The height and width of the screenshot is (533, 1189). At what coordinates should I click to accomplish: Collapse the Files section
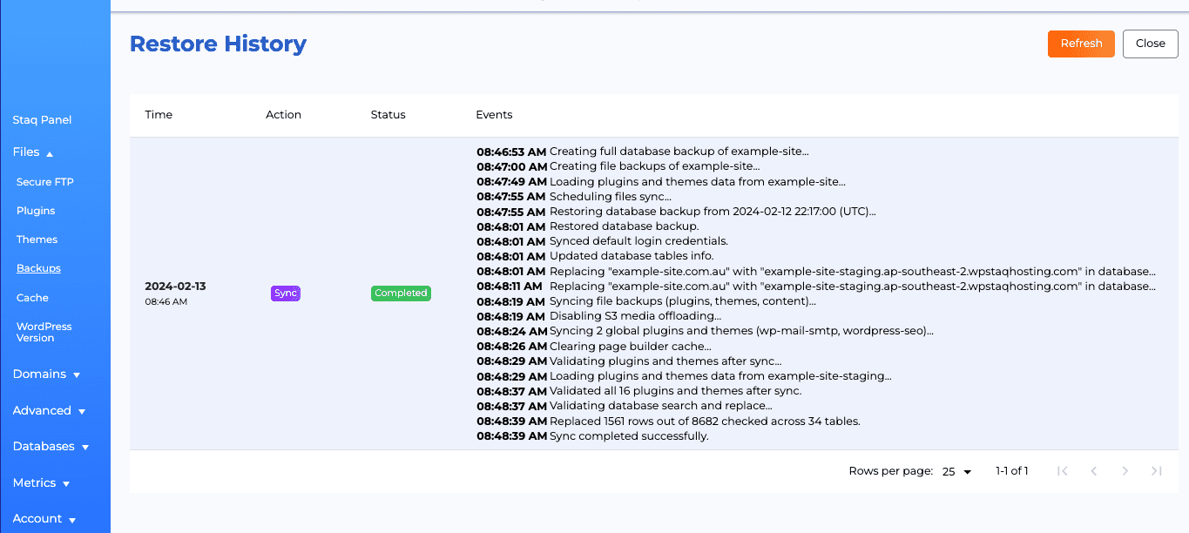coord(33,152)
